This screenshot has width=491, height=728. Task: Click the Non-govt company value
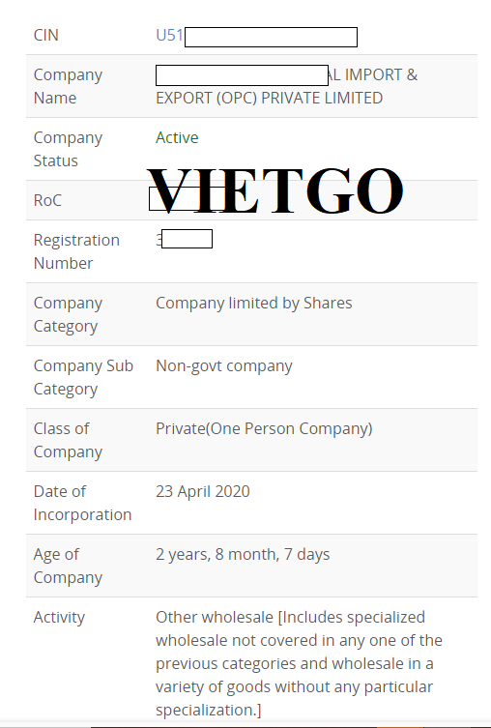[224, 365]
